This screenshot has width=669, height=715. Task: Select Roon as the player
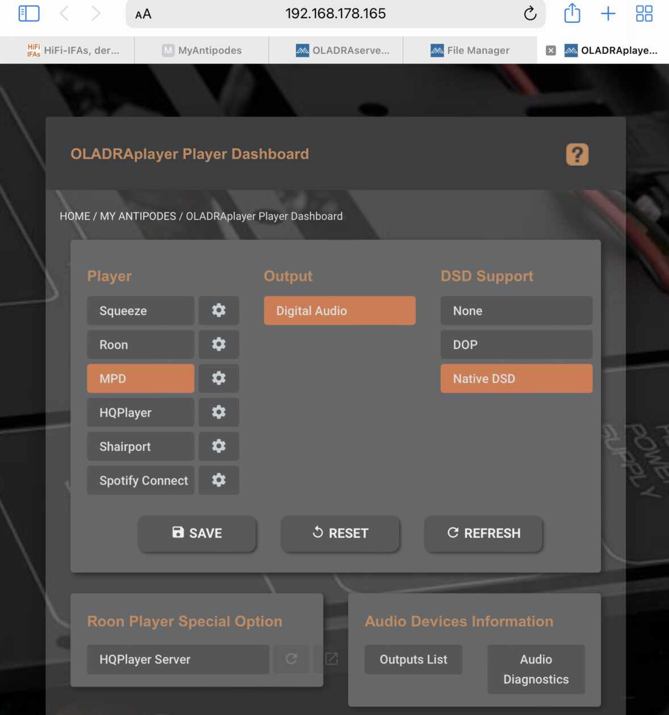[140, 344]
